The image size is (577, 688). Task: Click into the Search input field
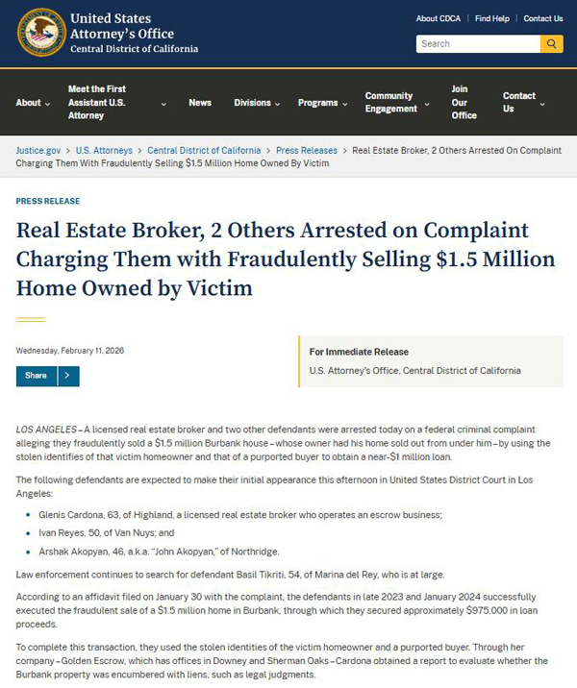[x=478, y=43]
